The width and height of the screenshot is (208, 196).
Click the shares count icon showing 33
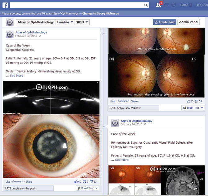click(93, 181)
